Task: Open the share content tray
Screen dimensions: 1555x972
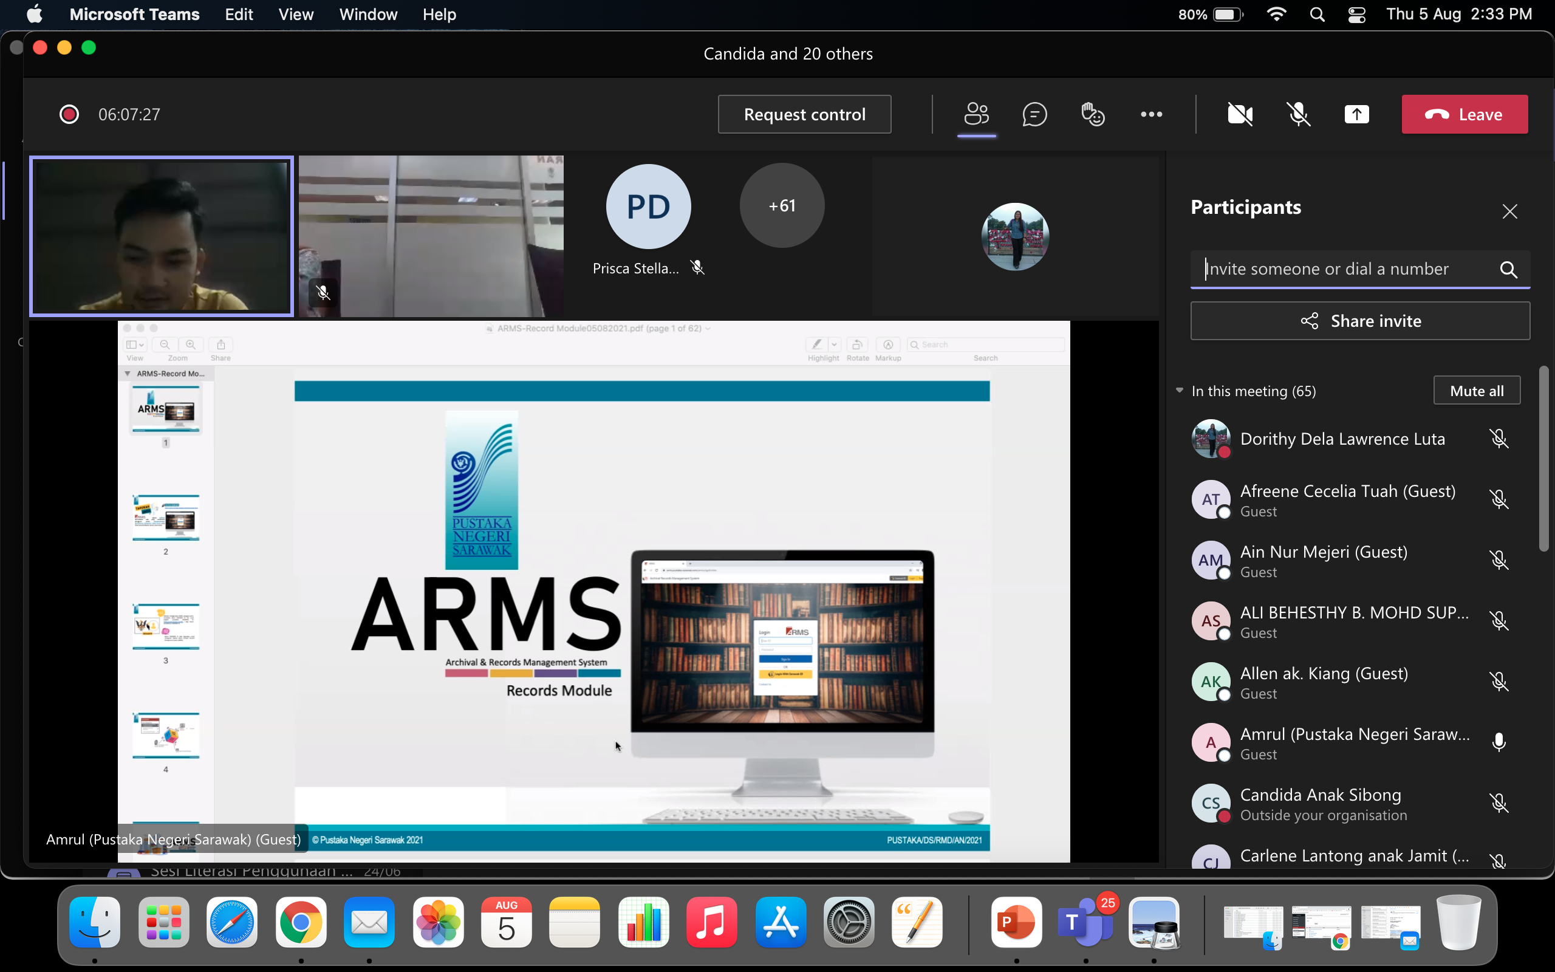Action: click(x=1356, y=114)
